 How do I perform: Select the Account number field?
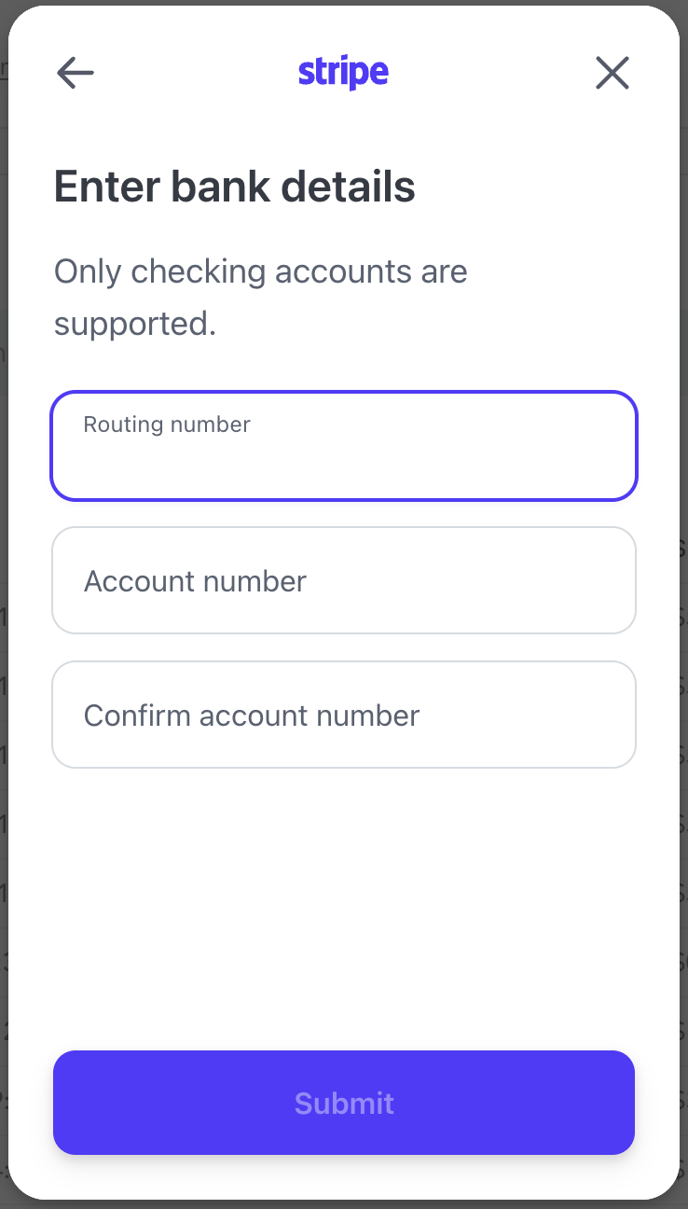[x=344, y=580]
